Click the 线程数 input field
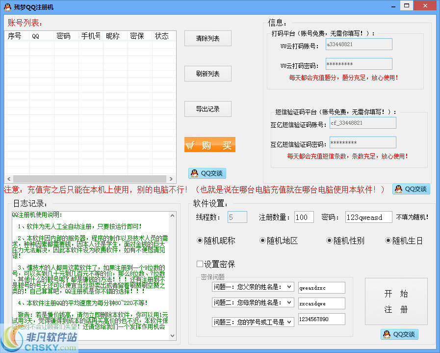This screenshot has height=353, width=440. click(x=237, y=217)
